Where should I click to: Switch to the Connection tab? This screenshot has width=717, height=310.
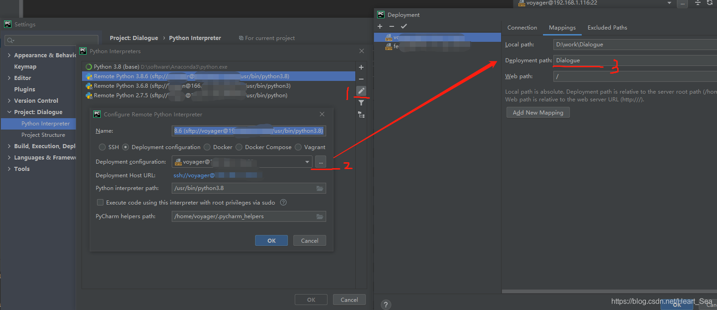(522, 28)
